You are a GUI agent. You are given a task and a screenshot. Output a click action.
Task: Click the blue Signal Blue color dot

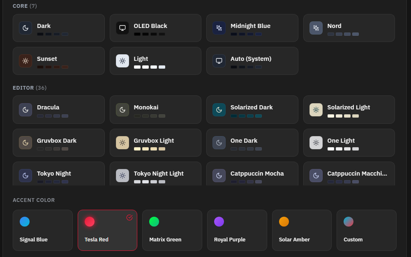[x=25, y=222]
